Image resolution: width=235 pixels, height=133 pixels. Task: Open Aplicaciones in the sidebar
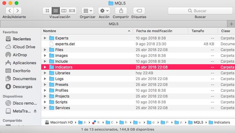click(x=21, y=63)
